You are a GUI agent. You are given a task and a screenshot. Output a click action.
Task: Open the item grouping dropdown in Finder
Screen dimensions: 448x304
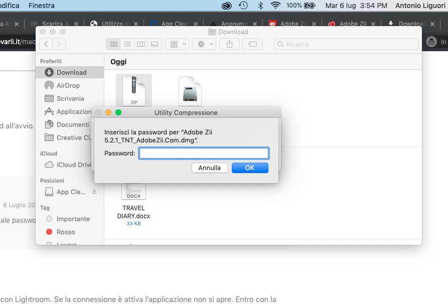pos(177,44)
